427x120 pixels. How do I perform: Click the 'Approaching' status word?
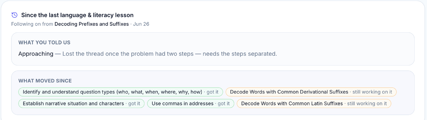click(36, 54)
